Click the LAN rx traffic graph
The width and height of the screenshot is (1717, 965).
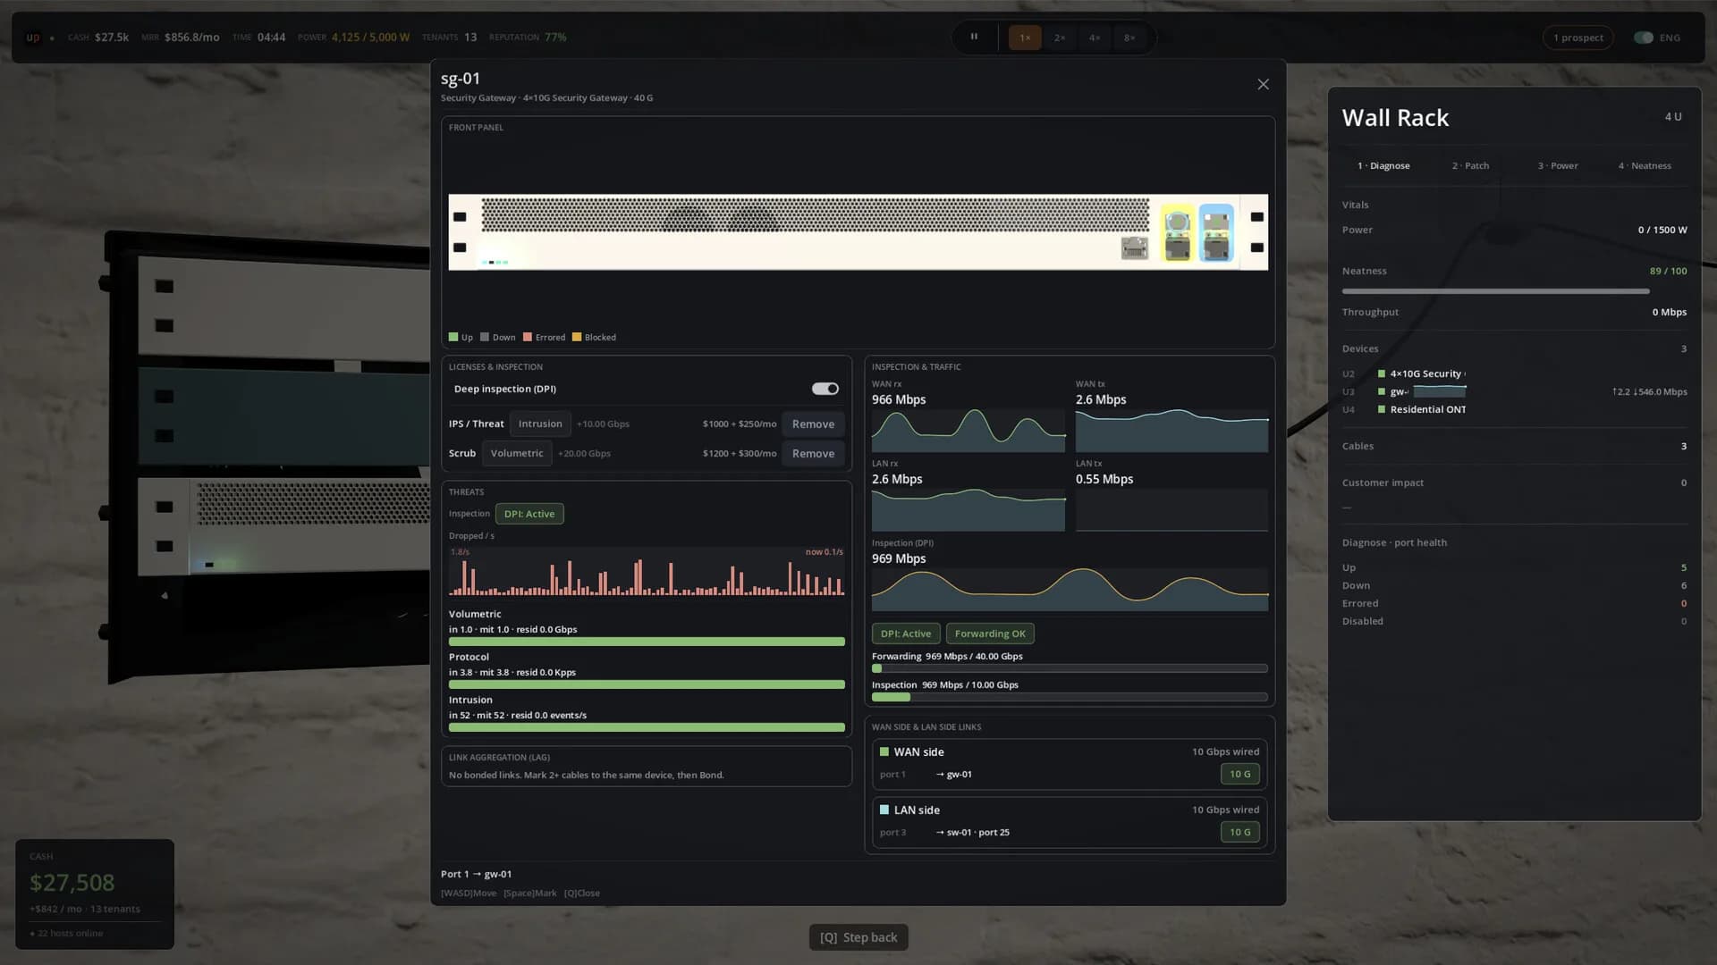(968, 510)
